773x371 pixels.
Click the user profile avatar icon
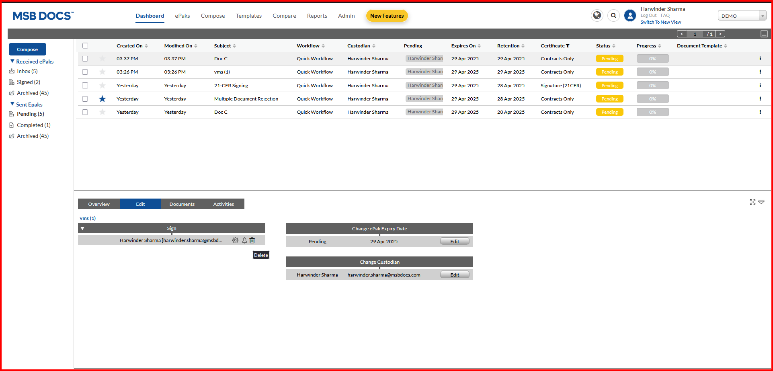click(630, 16)
